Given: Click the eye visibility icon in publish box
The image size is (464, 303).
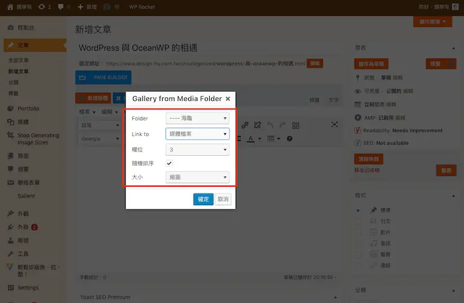Looking at the screenshot, I should coord(358,91).
